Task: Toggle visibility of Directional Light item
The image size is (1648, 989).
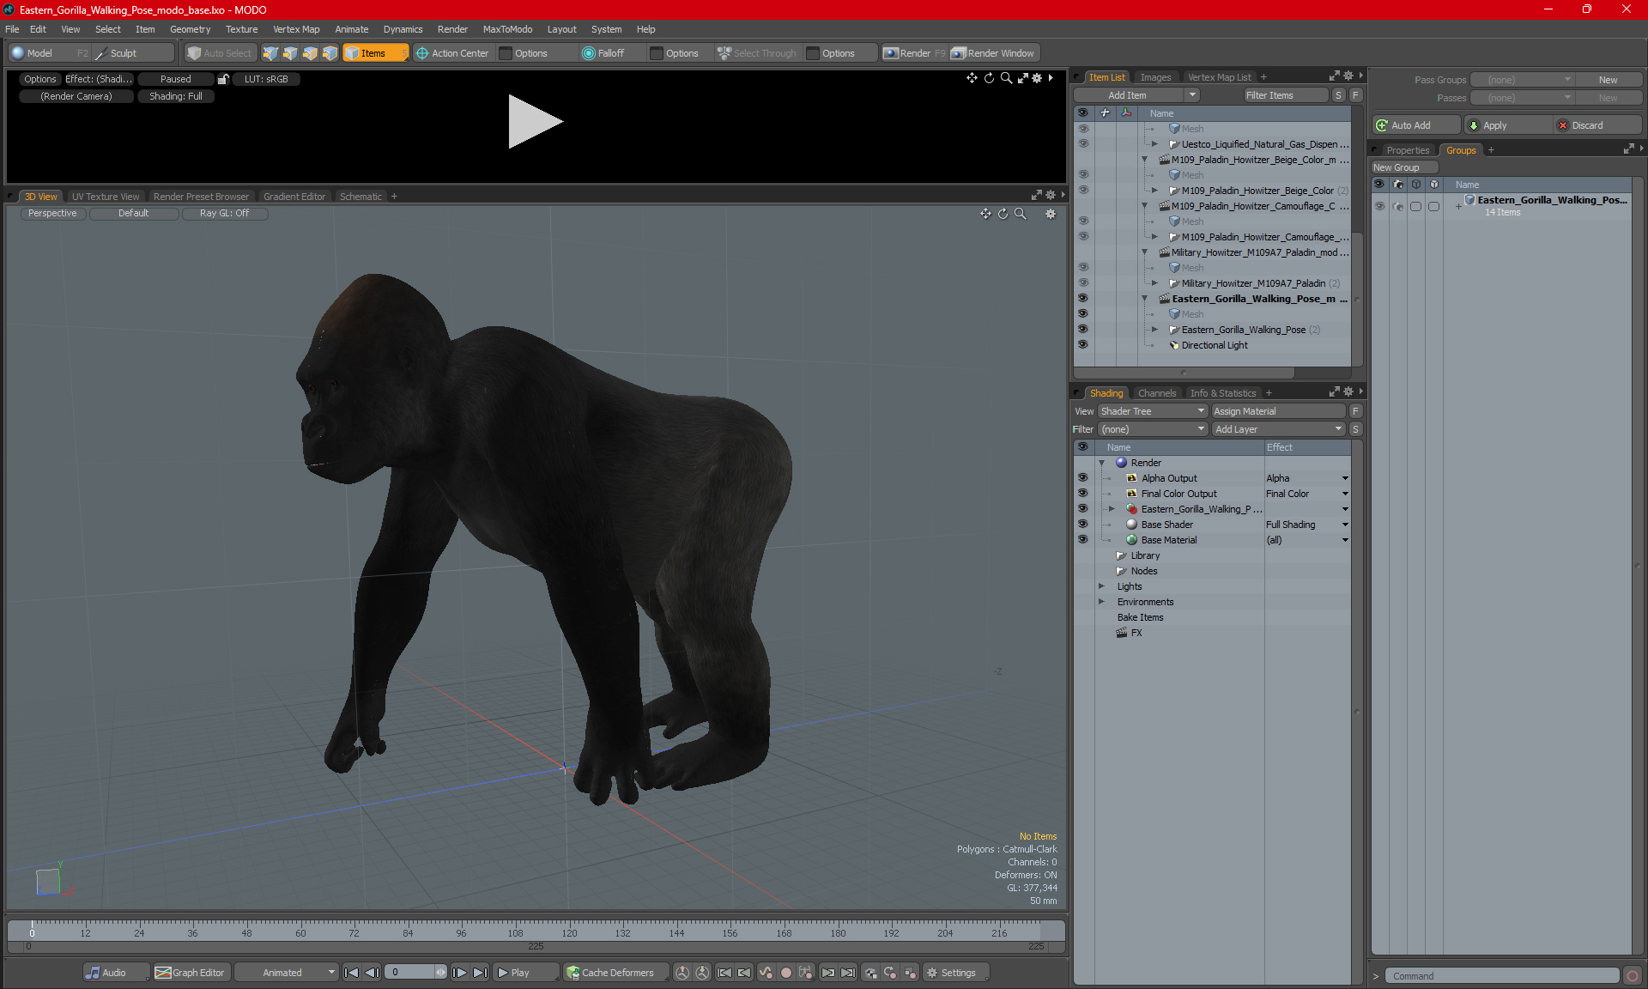Action: pyautogui.click(x=1082, y=345)
